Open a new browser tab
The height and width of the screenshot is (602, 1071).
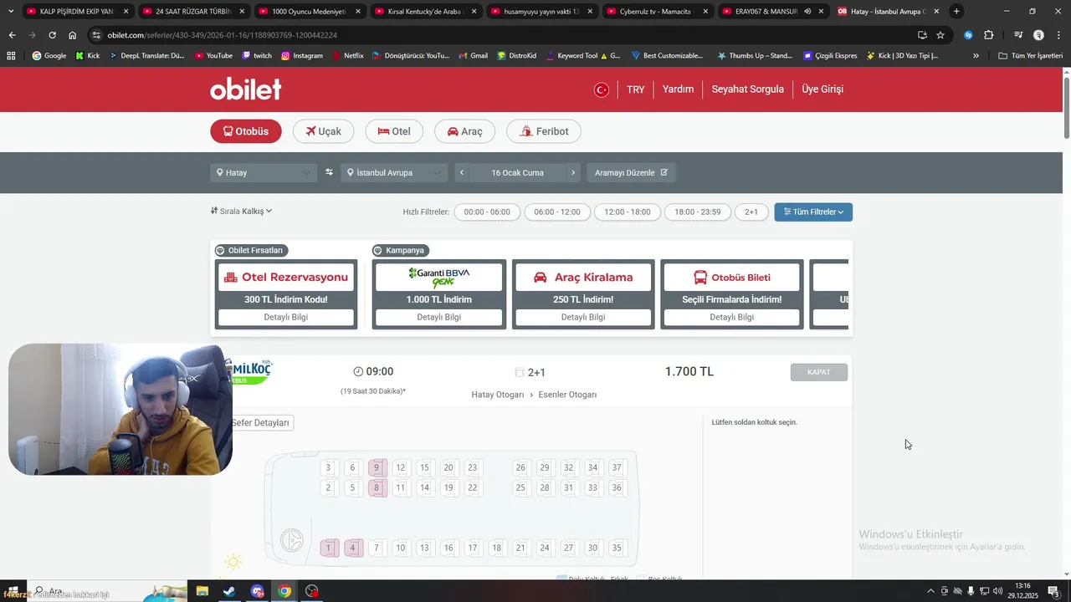pyautogui.click(x=956, y=12)
